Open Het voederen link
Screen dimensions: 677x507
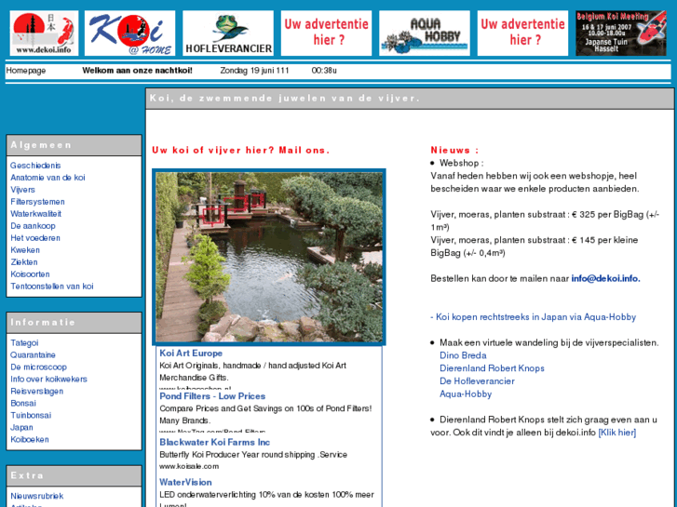[x=35, y=238]
